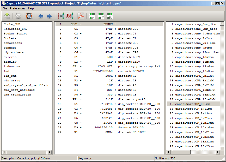Toggle filter footprints by keywords icon
The width and height of the screenshot is (226, 162).
92,16
